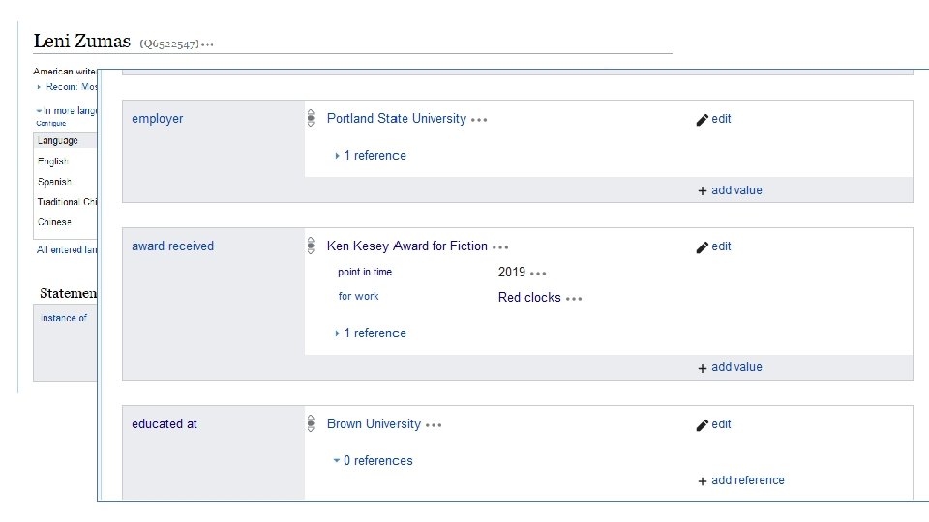The width and height of the screenshot is (929, 522).
Task: Open the Ken Kesey Award for Fiction link
Action: coord(406,246)
